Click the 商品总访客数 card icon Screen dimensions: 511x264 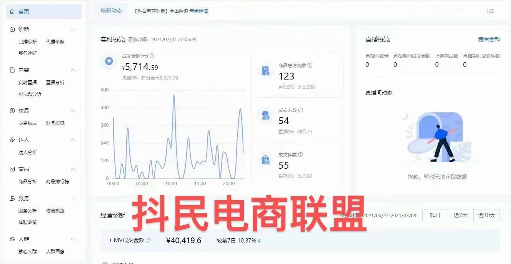point(265,71)
